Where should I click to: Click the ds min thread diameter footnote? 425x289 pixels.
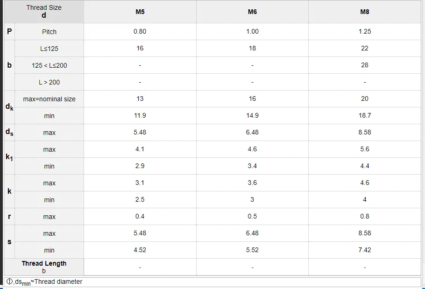(x=44, y=282)
